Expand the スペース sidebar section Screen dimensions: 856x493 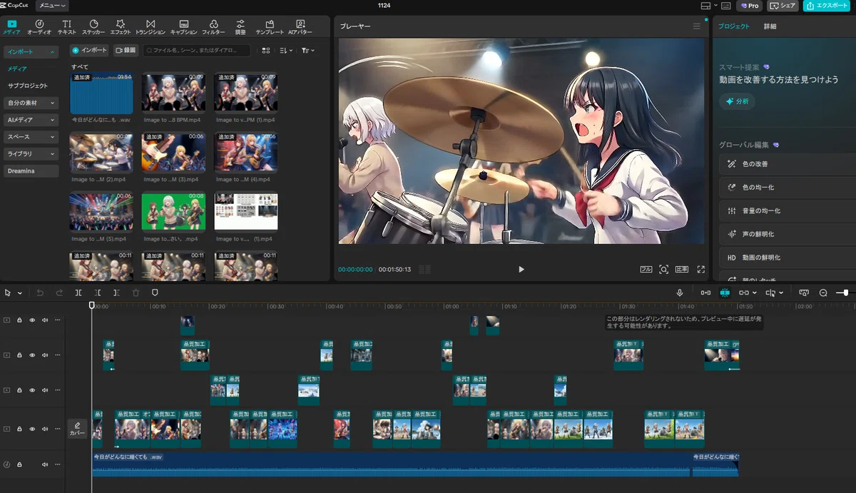(x=31, y=136)
